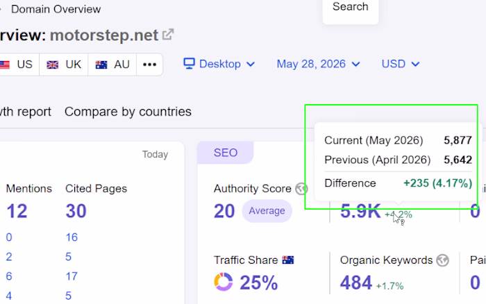
Task: Open the Desktop device dropdown
Action: click(x=219, y=64)
